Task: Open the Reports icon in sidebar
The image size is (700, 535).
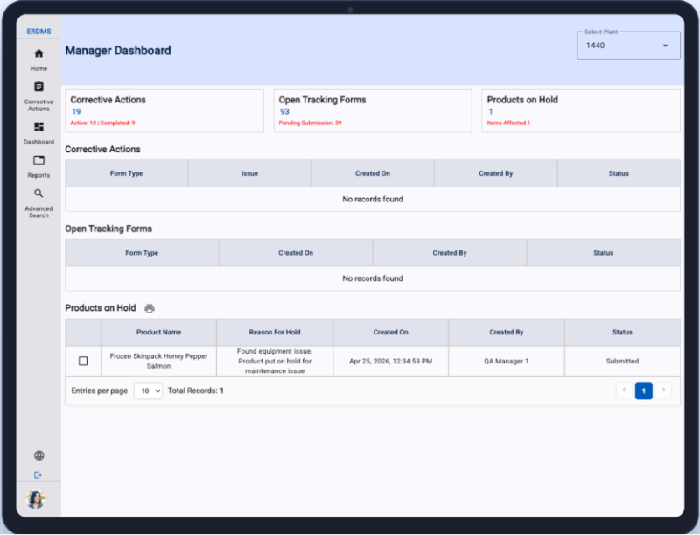Action: coord(38,160)
